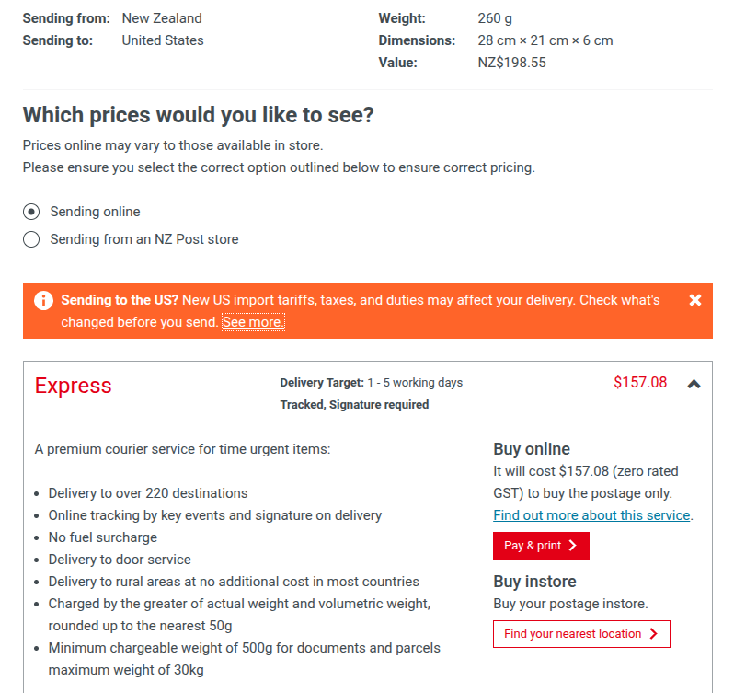Open the See more link in the banner

click(x=253, y=322)
